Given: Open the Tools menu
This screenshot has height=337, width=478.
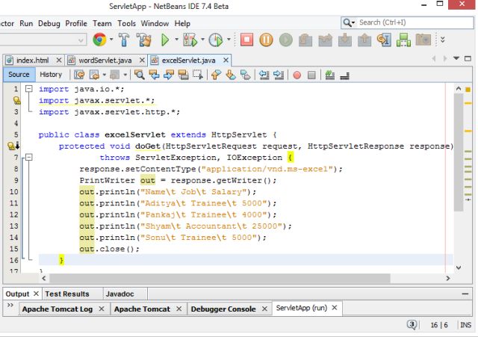Looking at the screenshot, I should [x=126, y=23].
